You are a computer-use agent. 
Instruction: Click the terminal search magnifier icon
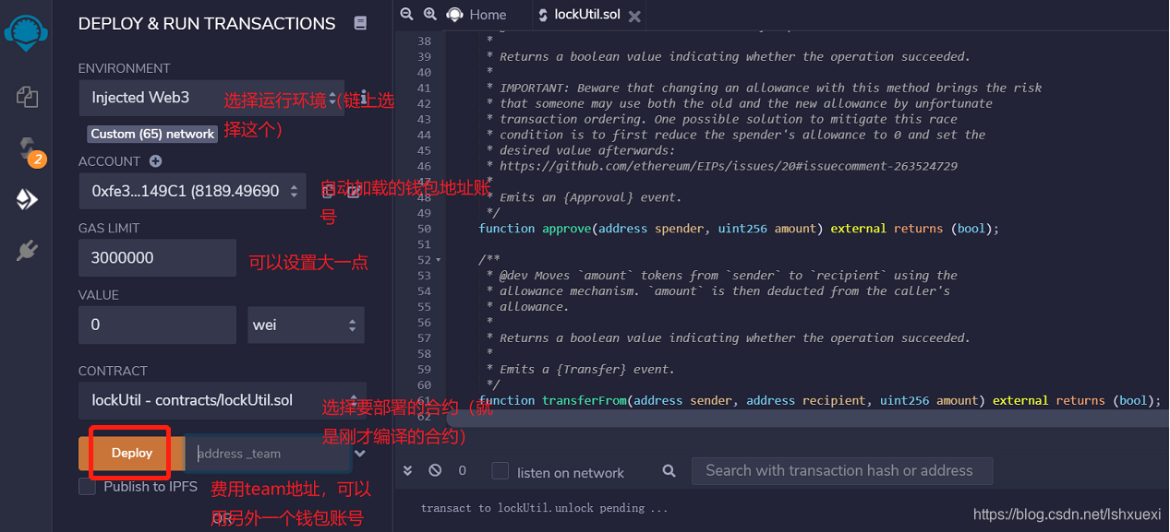[x=669, y=471]
